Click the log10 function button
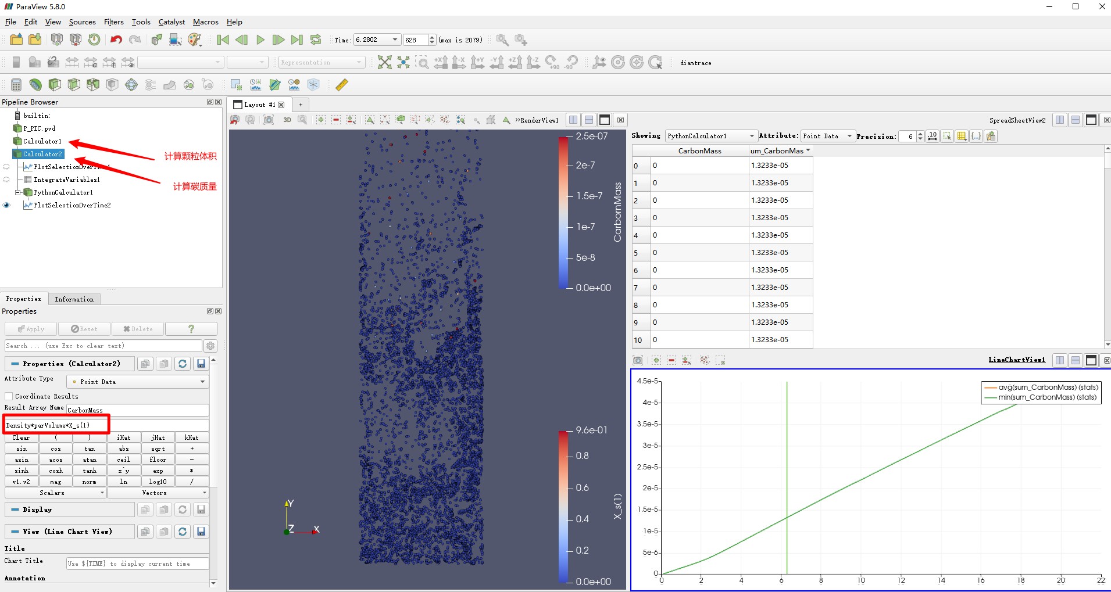This screenshot has height=592, width=1111. click(158, 482)
